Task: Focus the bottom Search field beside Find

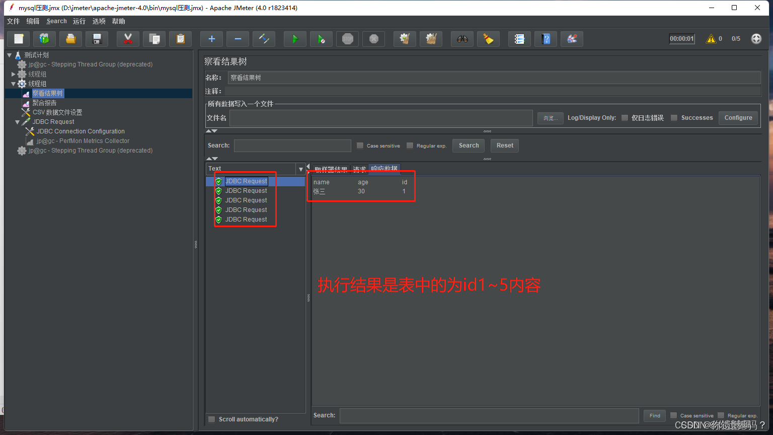Action: pos(489,415)
